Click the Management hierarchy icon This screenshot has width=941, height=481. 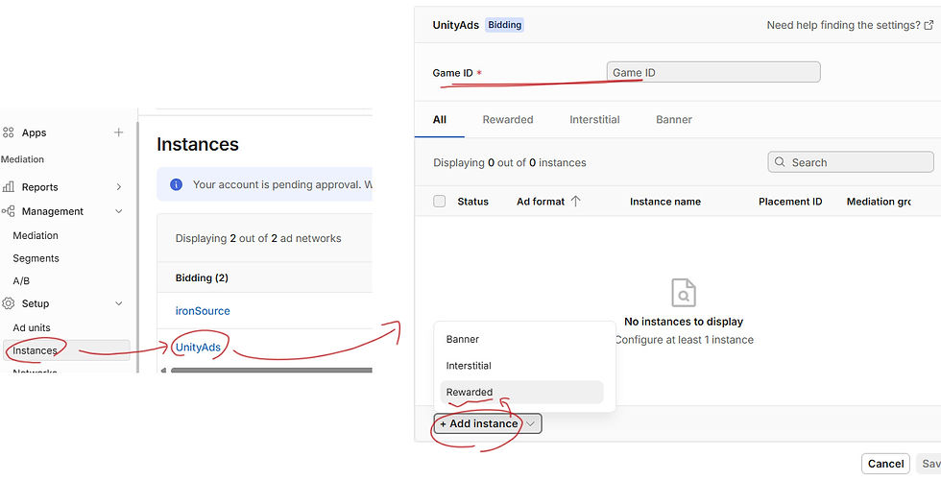point(8,211)
